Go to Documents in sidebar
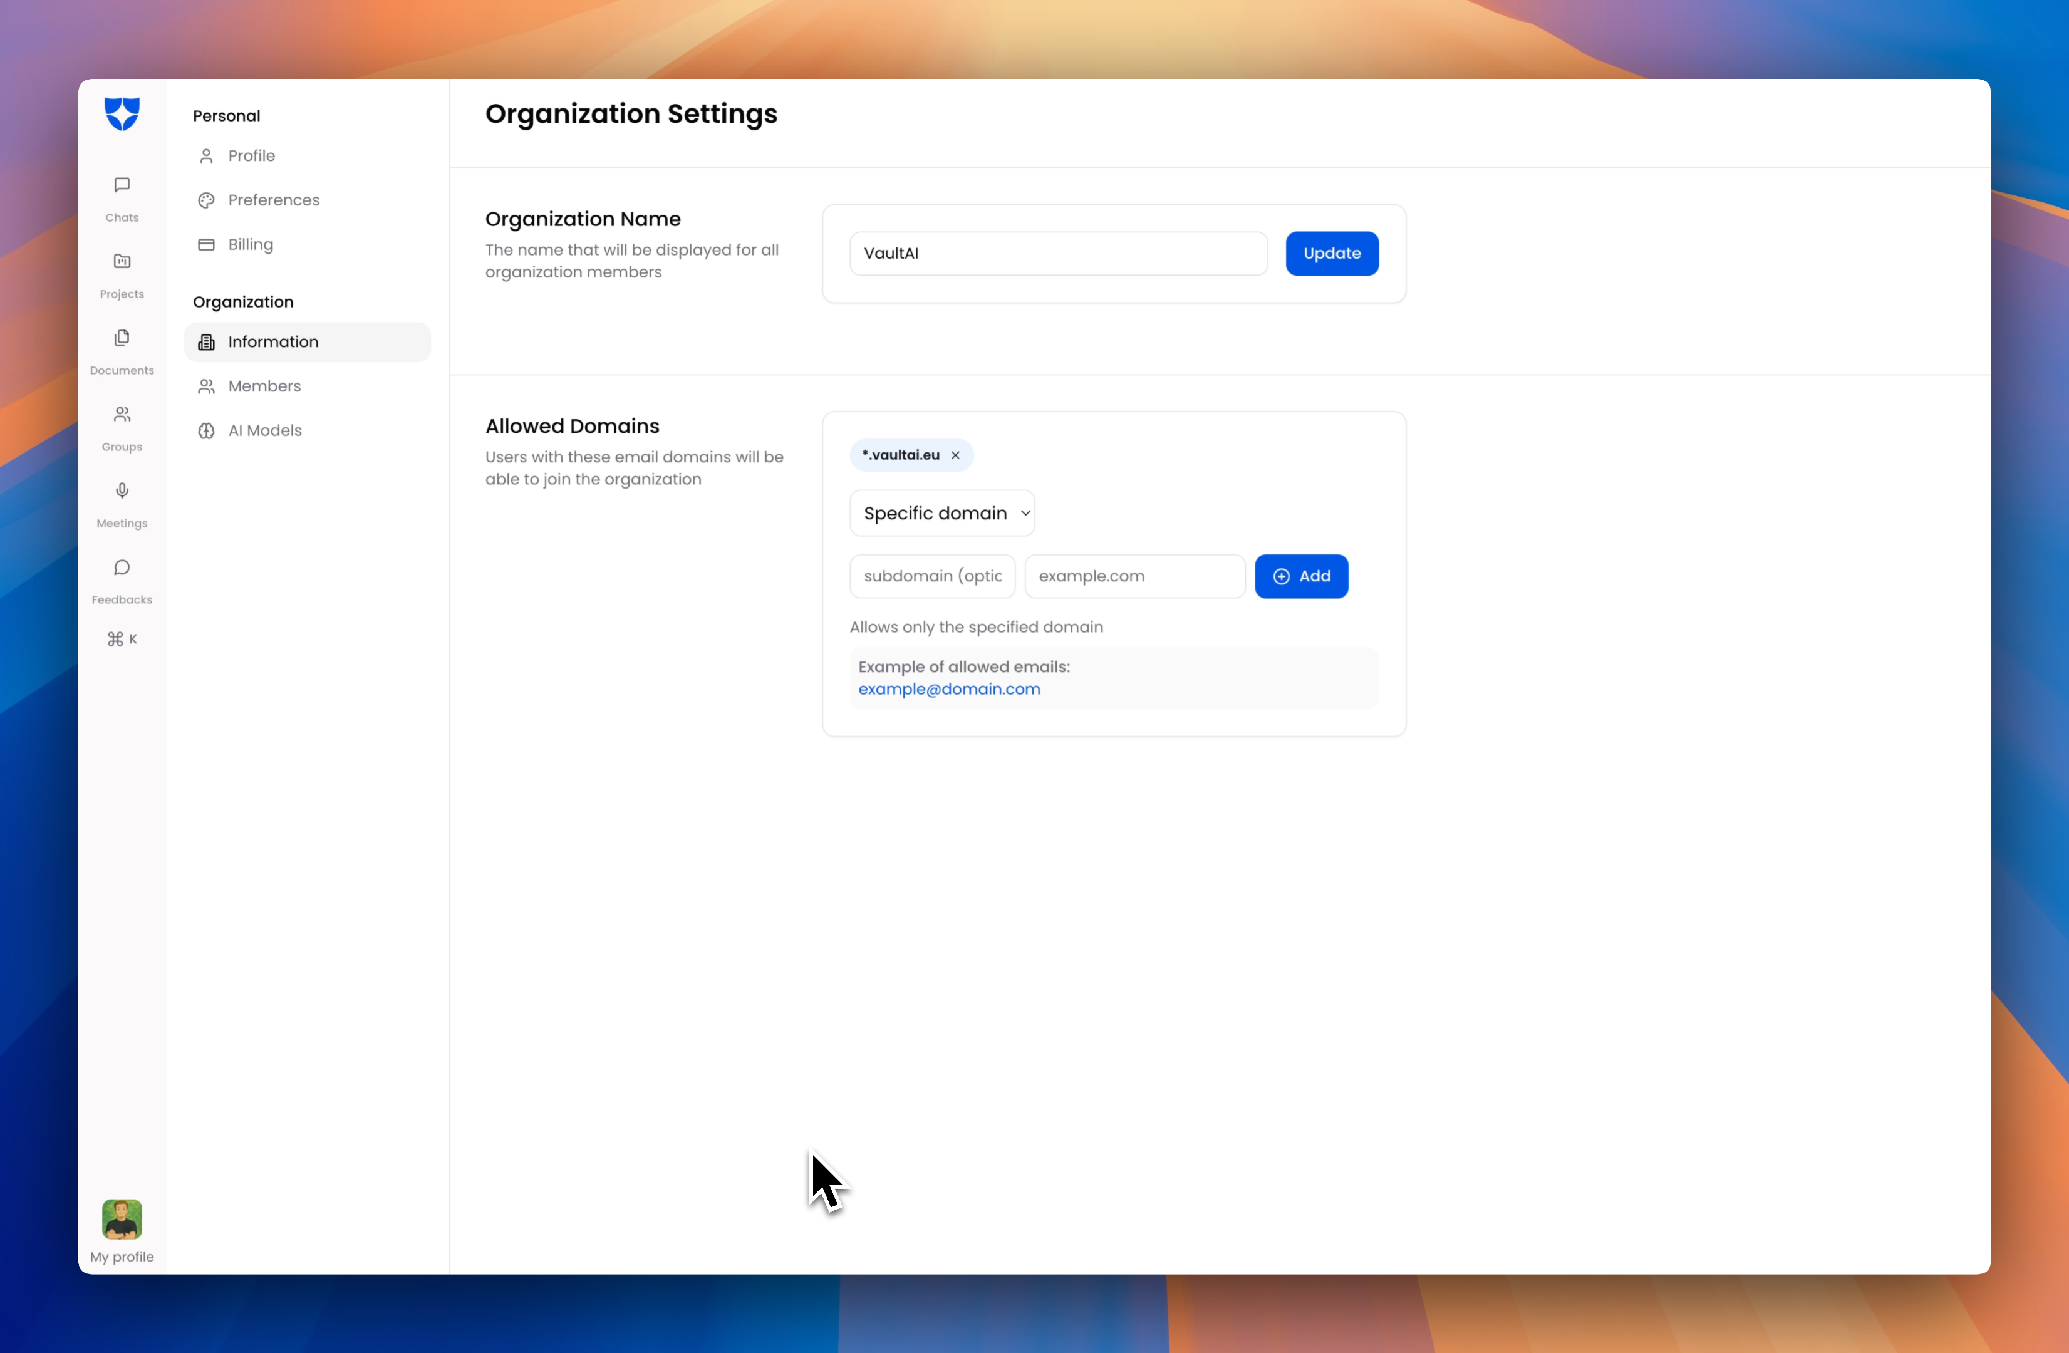The image size is (2069, 1353). point(122,350)
